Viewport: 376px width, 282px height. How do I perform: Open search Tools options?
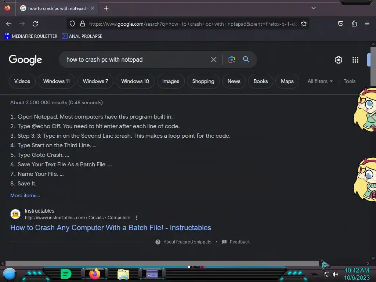(x=350, y=81)
